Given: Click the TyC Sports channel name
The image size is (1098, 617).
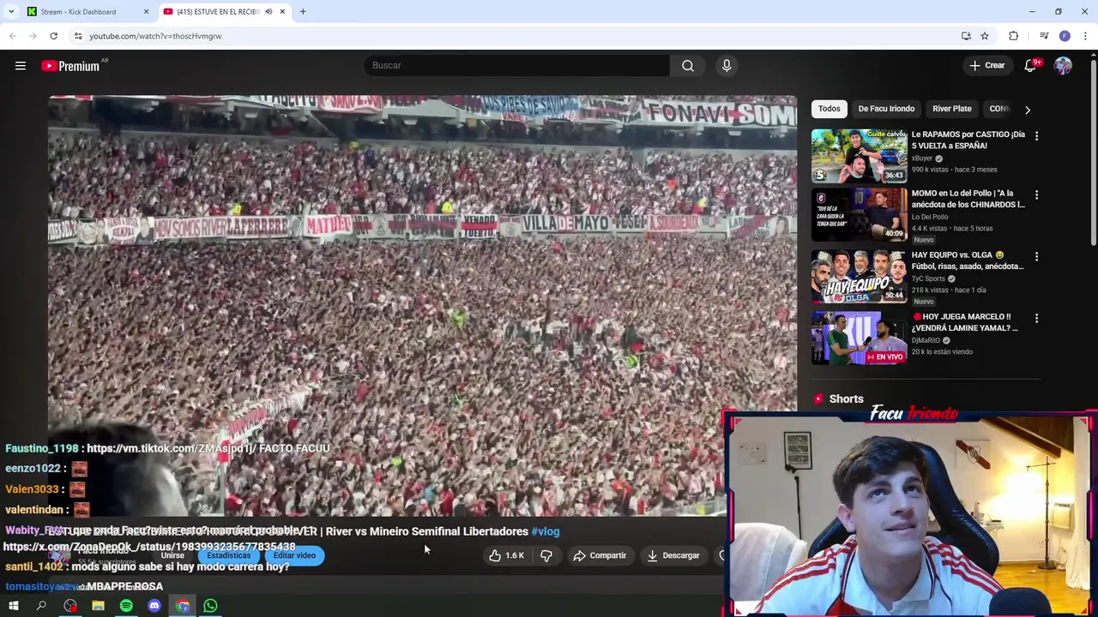Looking at the screenshot, I should point(928,279).
